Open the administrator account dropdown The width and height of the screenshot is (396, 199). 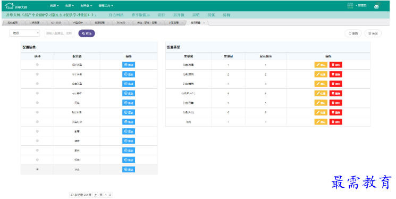361,5
